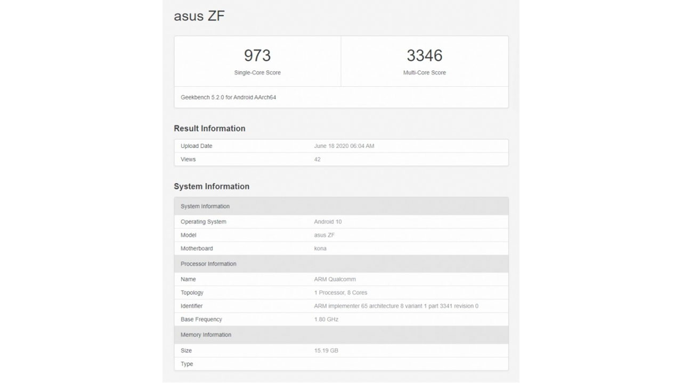
Task: Click the ARM implementer Identifier value
Action: tap(396, 306)
